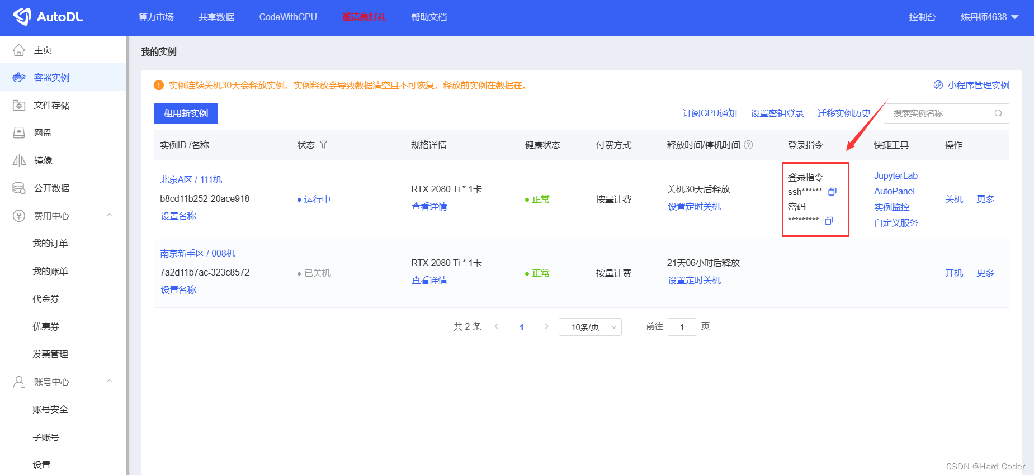Screen dimensions: 1034x475
Task: Open the 南京新手区 / 008机 instance link
Action: pyautogui.click(x=198, y=253)
